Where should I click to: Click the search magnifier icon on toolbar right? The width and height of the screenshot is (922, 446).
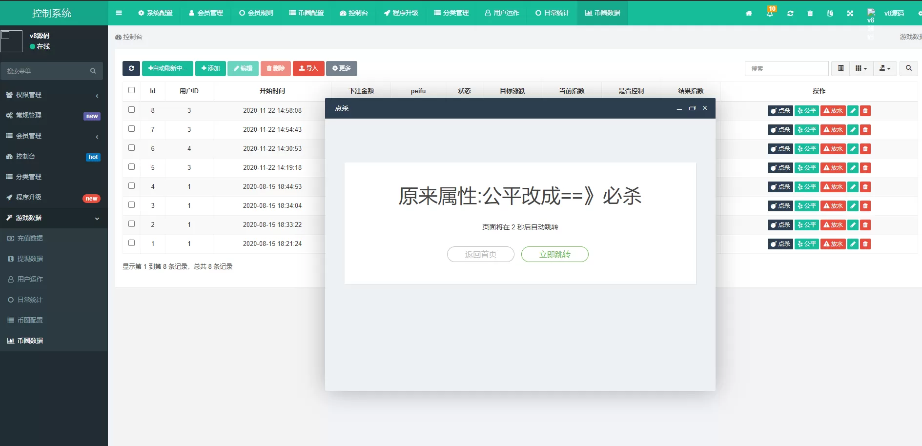pos(908,68)
